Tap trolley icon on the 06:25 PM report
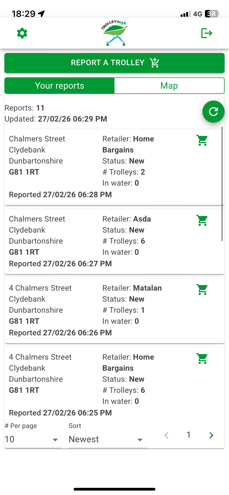The image size is (229, 495). click(x=202, y=359)
